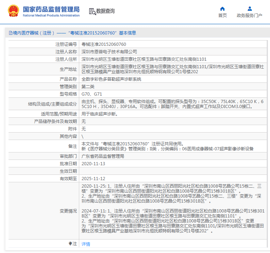Viewport: 270px width, 253px height.
Task: Open the 首页 text link
Action: pos(222,16)
